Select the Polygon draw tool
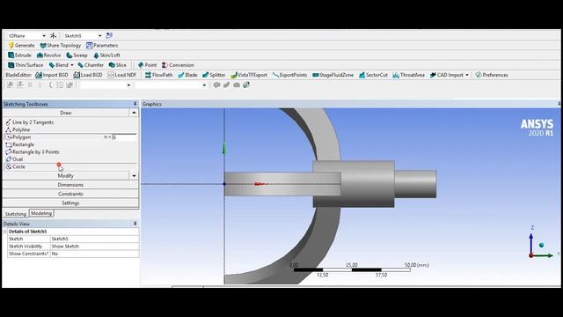Screen dimensions: 563x317 pos(18,137)
